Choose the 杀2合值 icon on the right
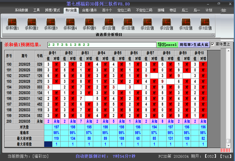 point(167,22)
